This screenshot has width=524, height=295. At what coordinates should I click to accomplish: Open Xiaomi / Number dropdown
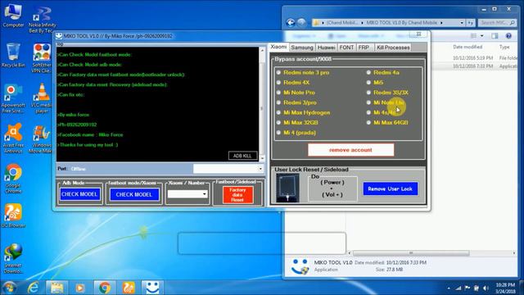coord(204,194)
